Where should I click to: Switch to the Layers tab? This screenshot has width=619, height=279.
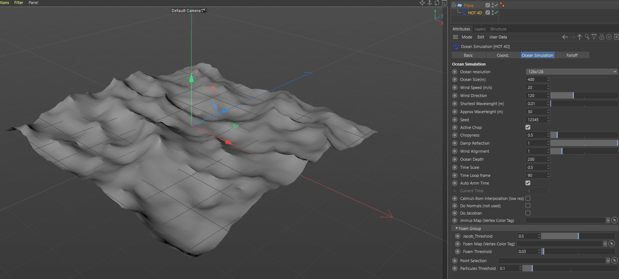coord(480,29)
